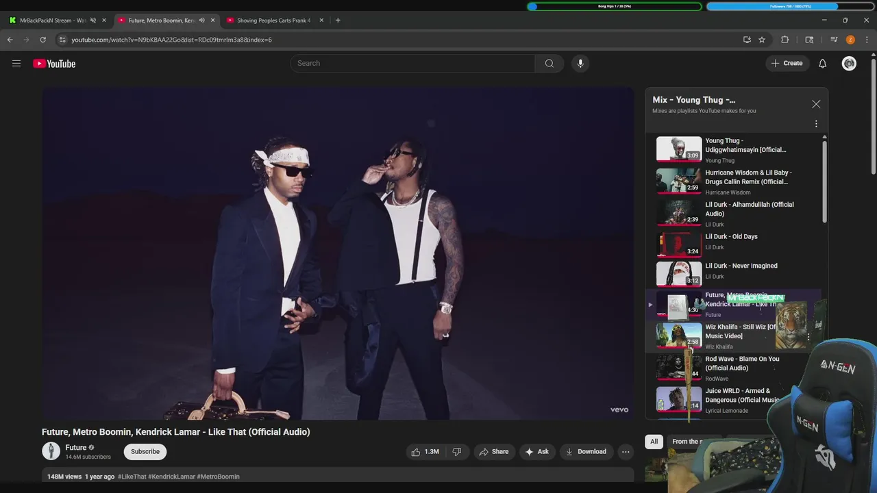
Task: Open Mix - Young Thug playlist title
Action: point(693,100)
